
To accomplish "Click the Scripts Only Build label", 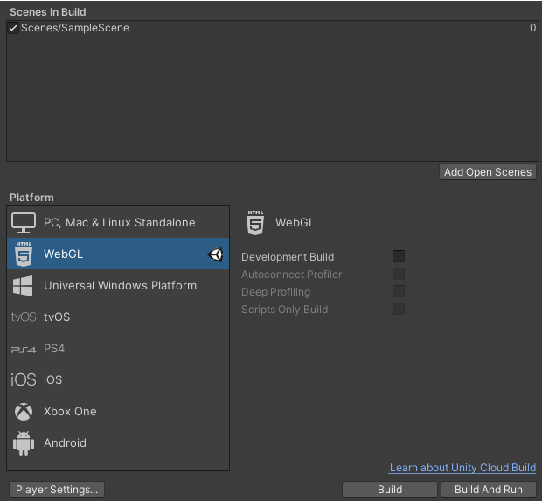I will pos(284,310).
